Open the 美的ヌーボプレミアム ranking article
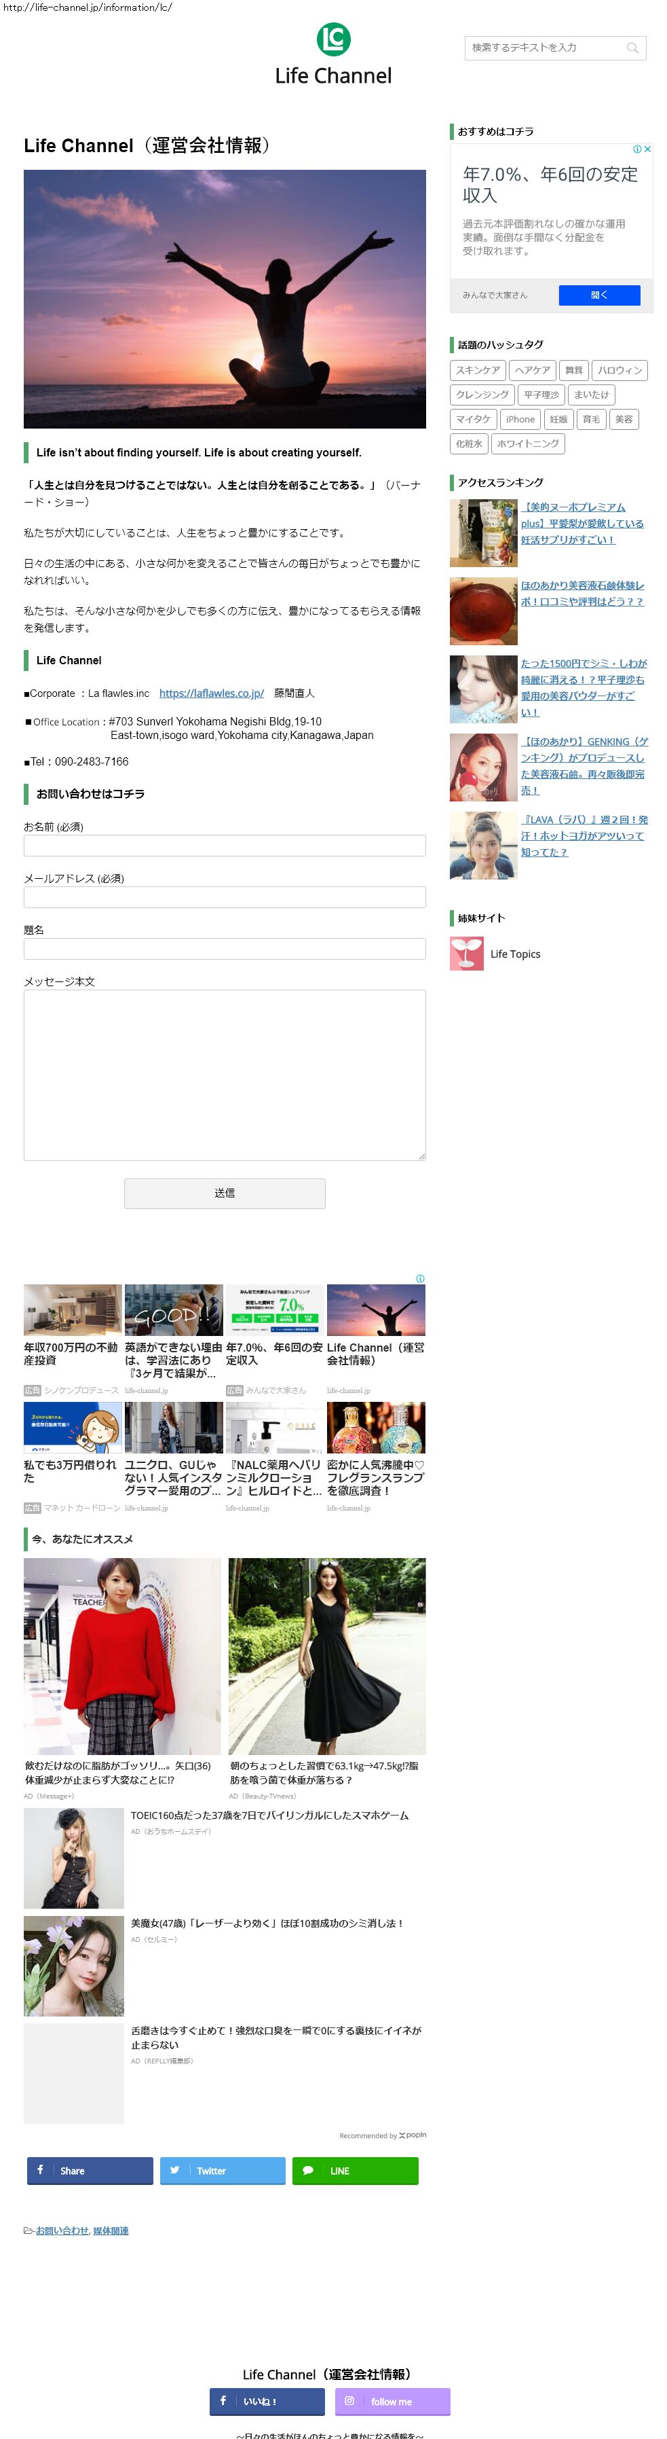The height and width of the screenshot is (2439, 667). [x=582, y=524]
